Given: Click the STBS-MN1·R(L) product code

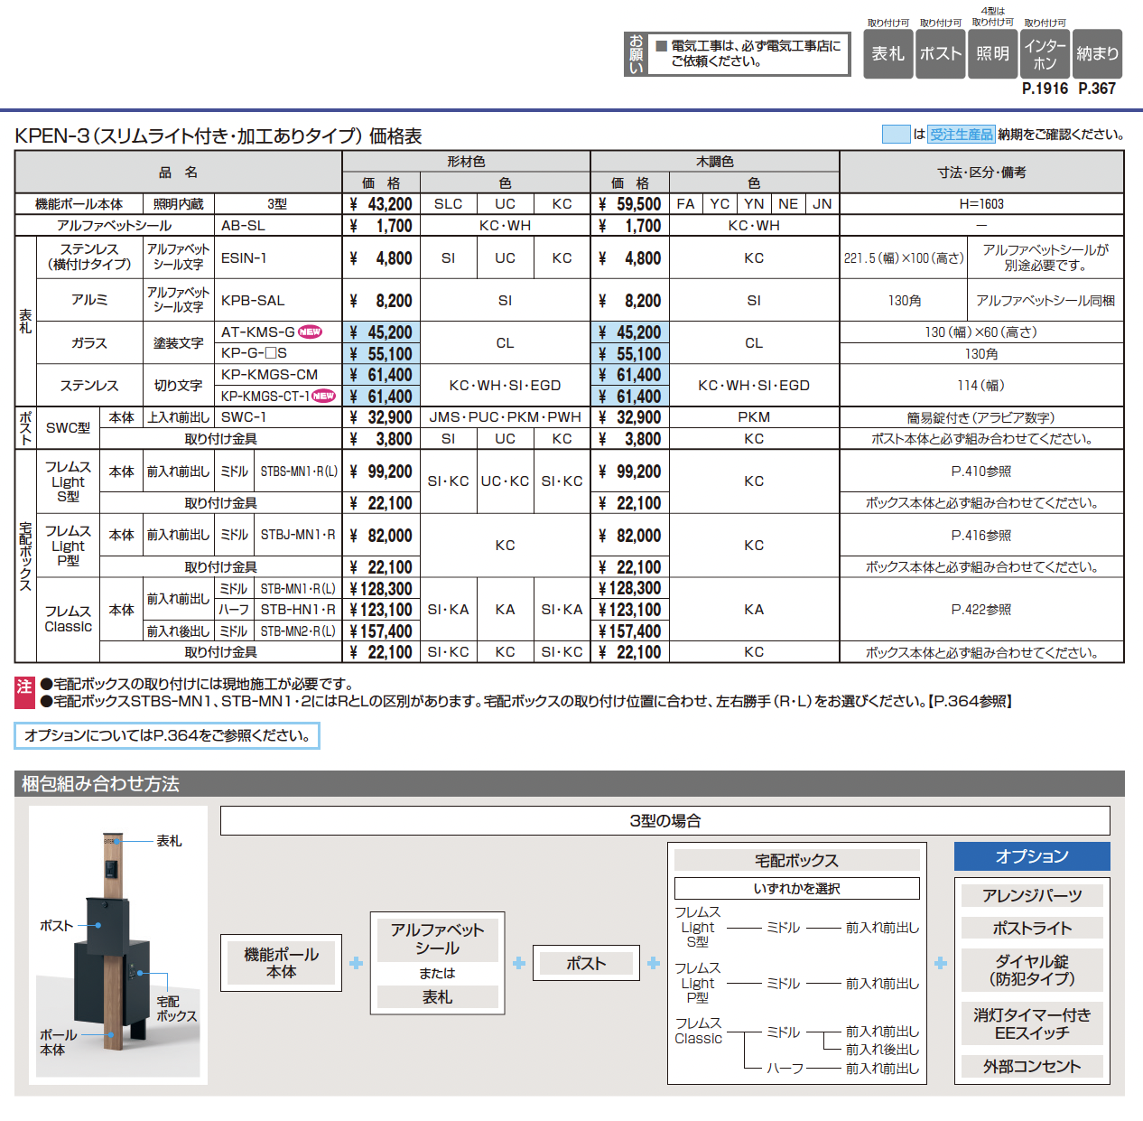Looking at the screenshot, I should [x=299, y=472].
